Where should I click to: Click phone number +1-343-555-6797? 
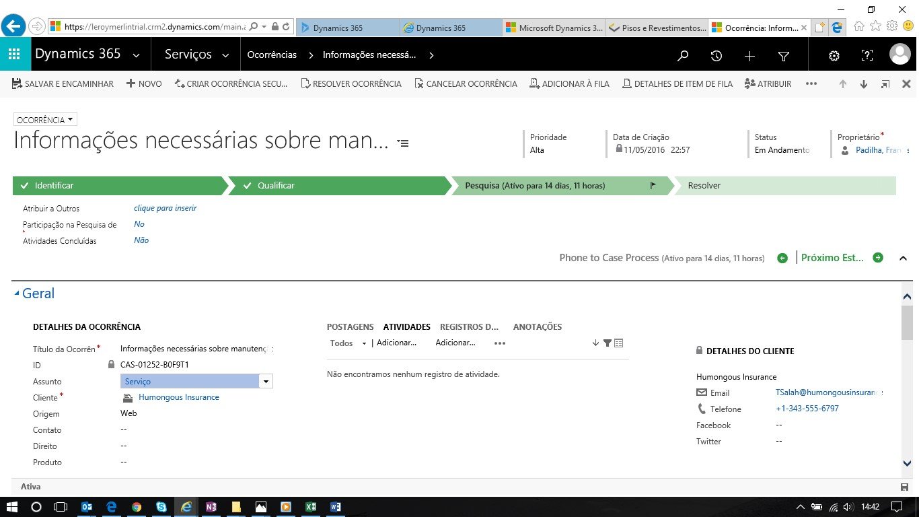point(807,409)
